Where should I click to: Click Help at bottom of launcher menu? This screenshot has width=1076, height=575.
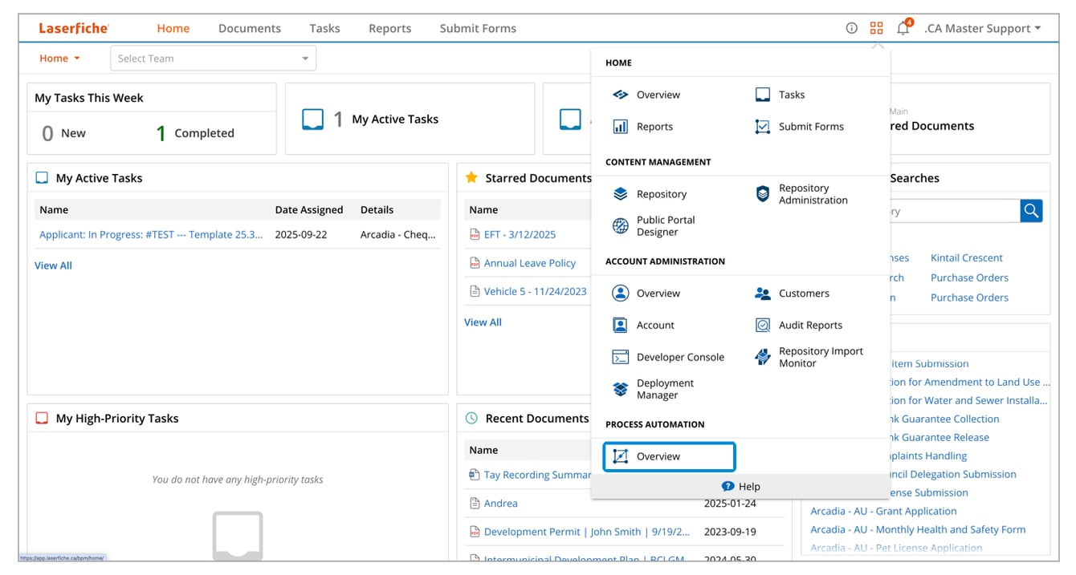coord(740,486)
